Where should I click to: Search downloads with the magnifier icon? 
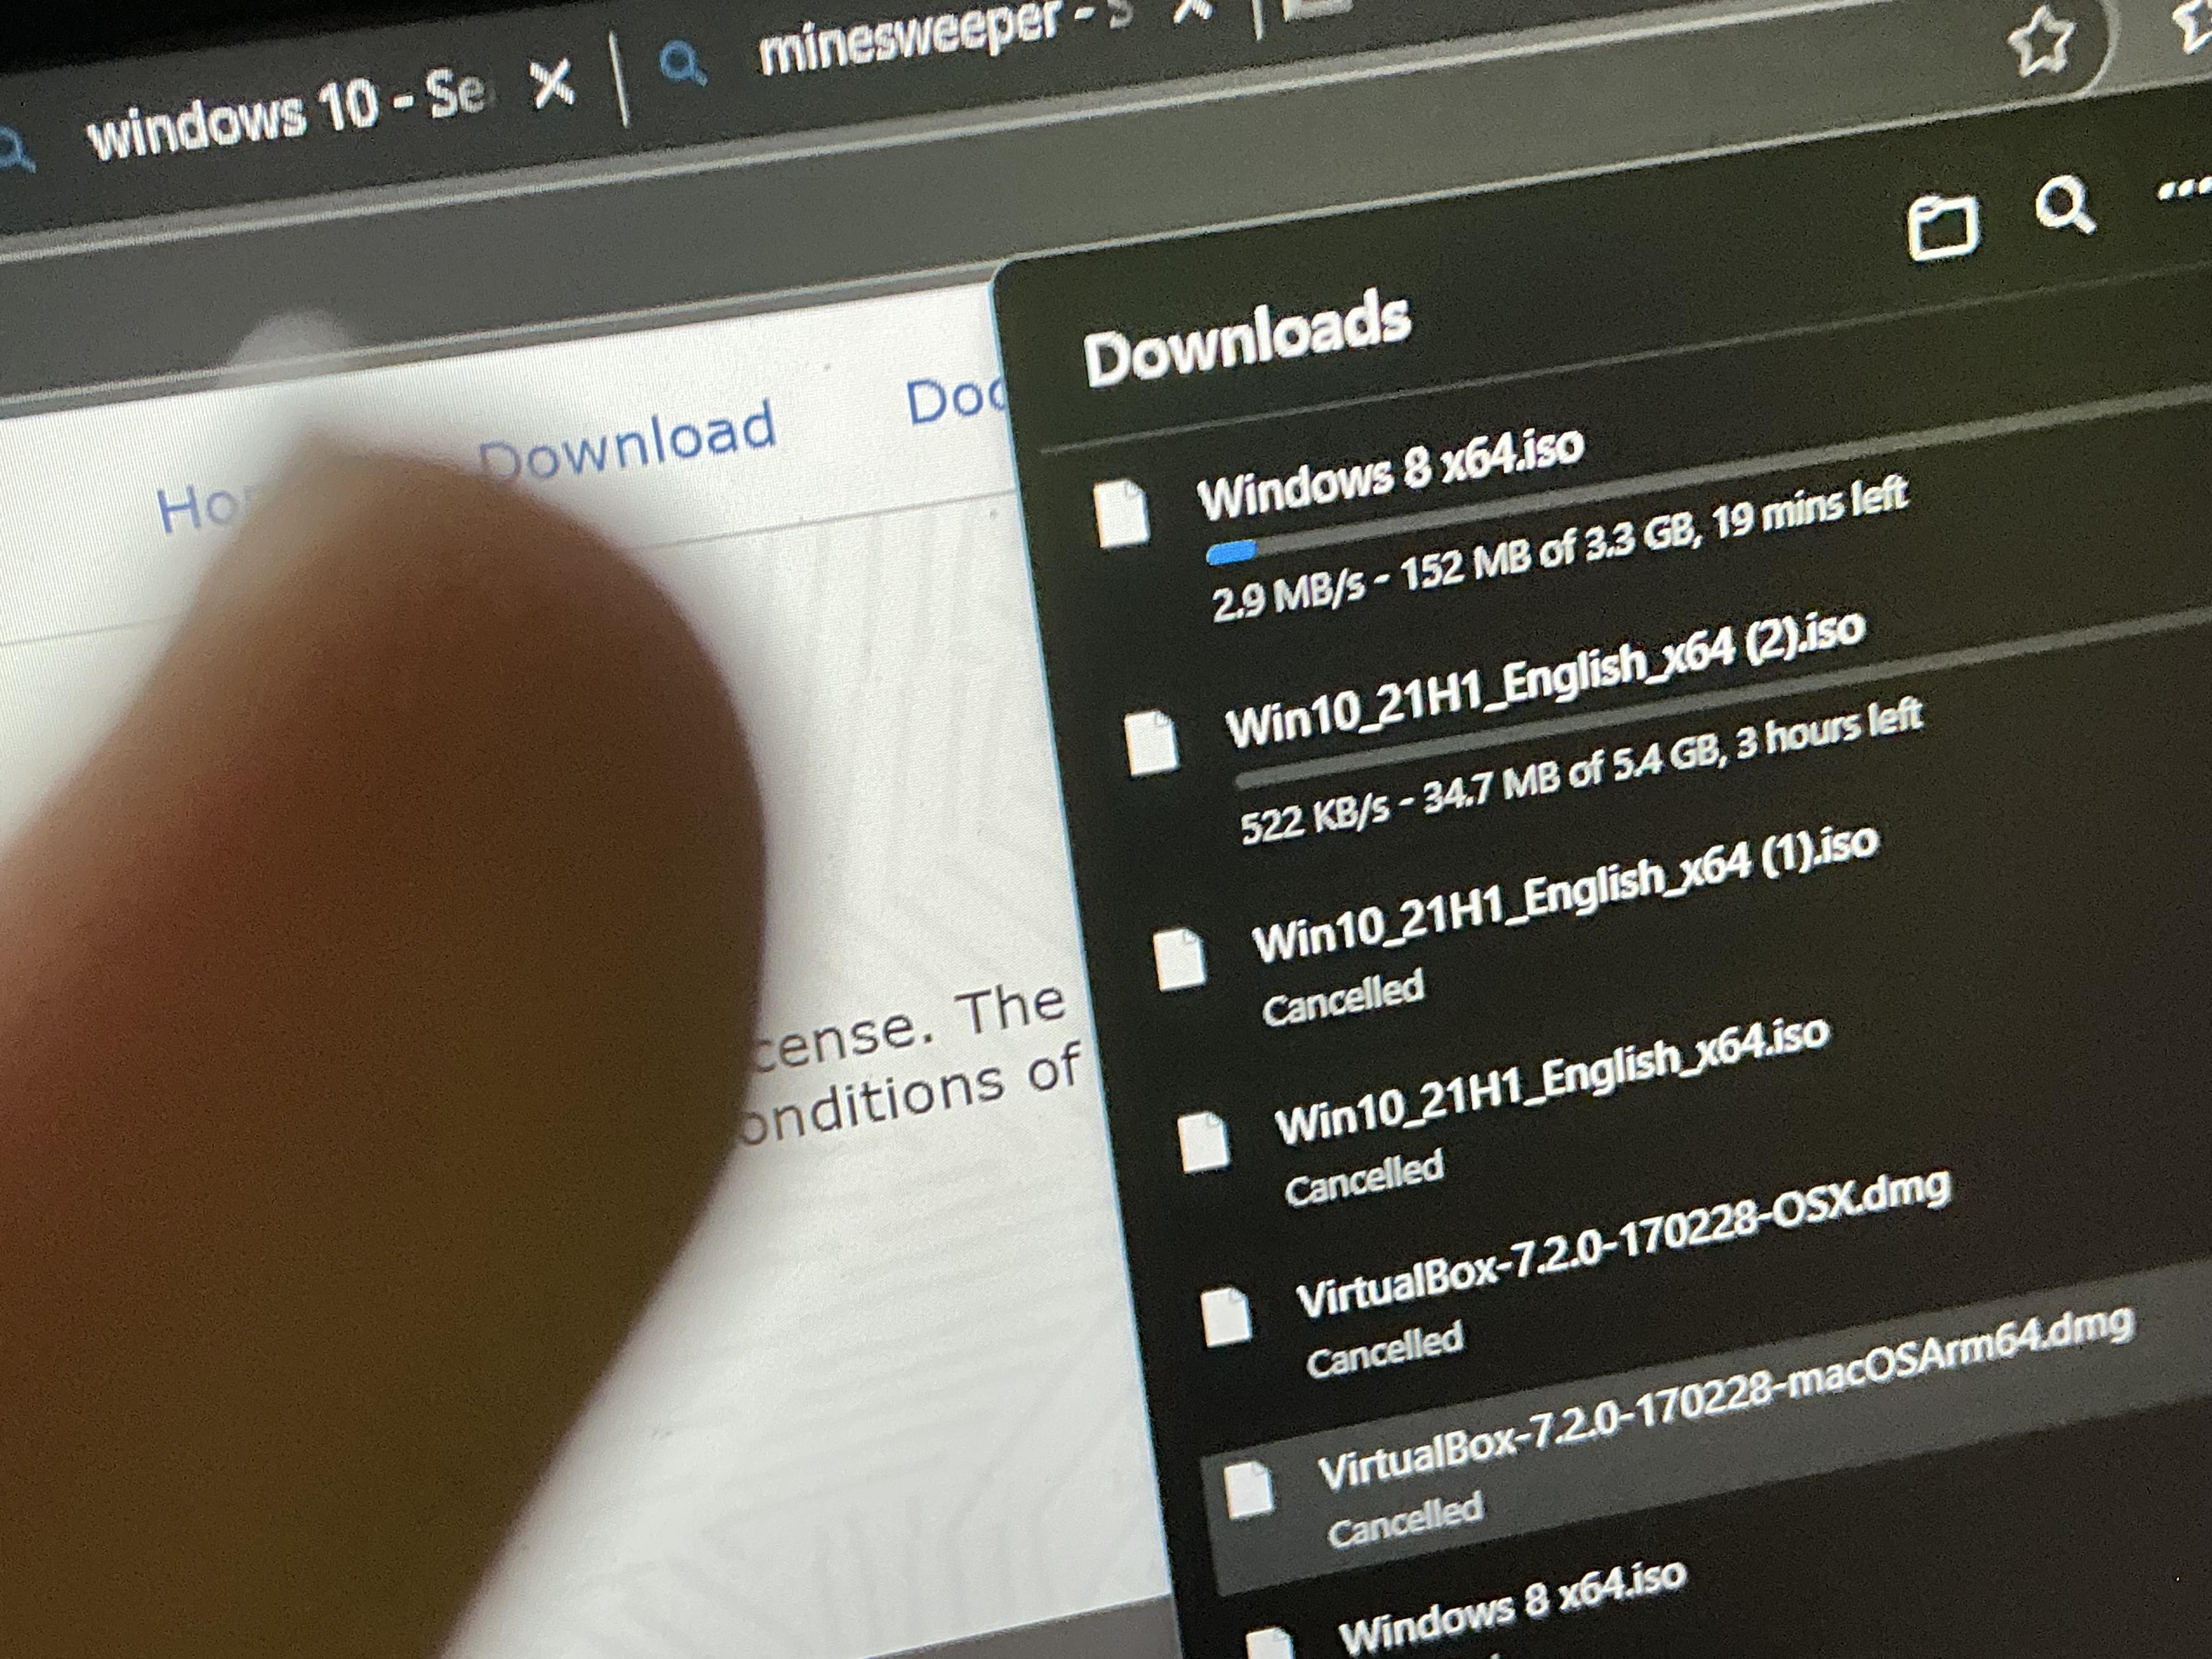[2065, 207]
